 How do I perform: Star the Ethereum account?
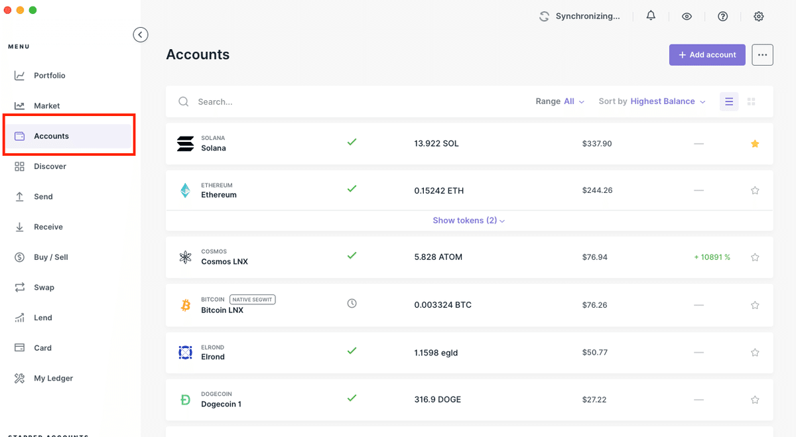(755, 190)
